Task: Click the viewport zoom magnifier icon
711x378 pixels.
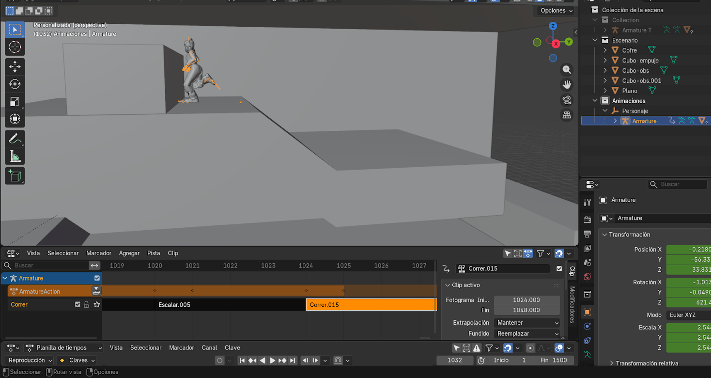Action: tap(567, 70)
